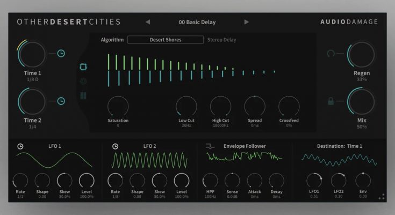395x215 pixels.
Task: Open the Desert Shores algorithm dropdown
Action: (165, 40)
